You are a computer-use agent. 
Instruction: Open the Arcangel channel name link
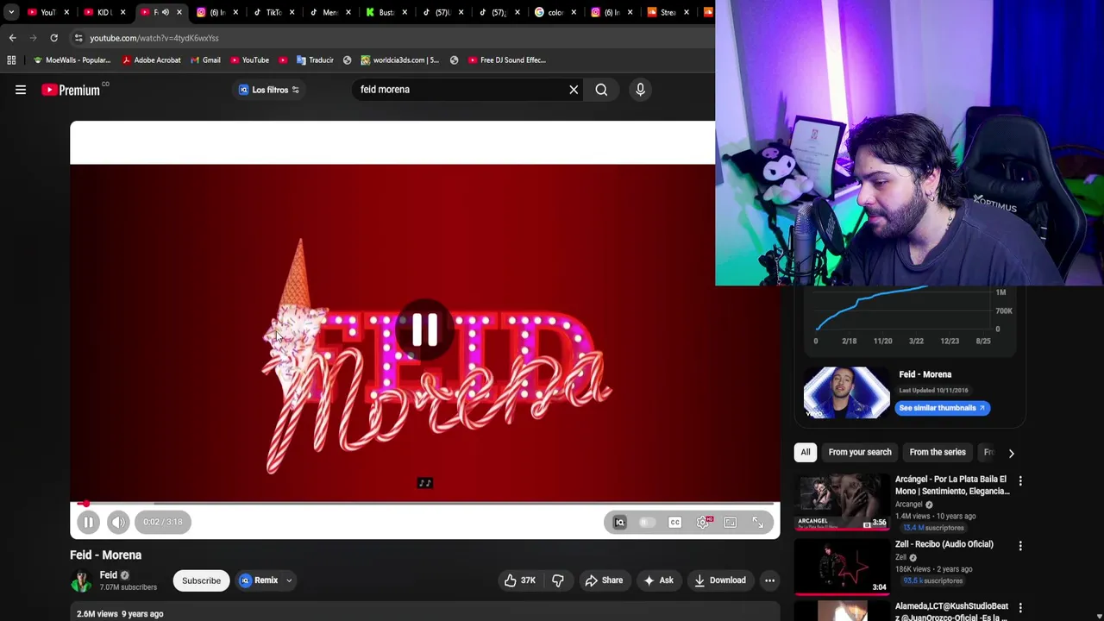tap(909, 505)
